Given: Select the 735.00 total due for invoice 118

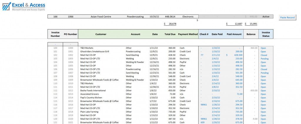Looking at the screenshot, I should coord(172,112).
